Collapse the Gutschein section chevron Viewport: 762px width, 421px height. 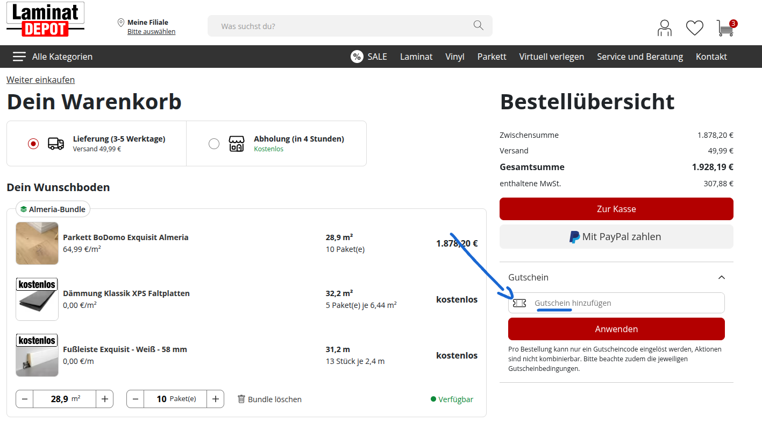(722, 277)
